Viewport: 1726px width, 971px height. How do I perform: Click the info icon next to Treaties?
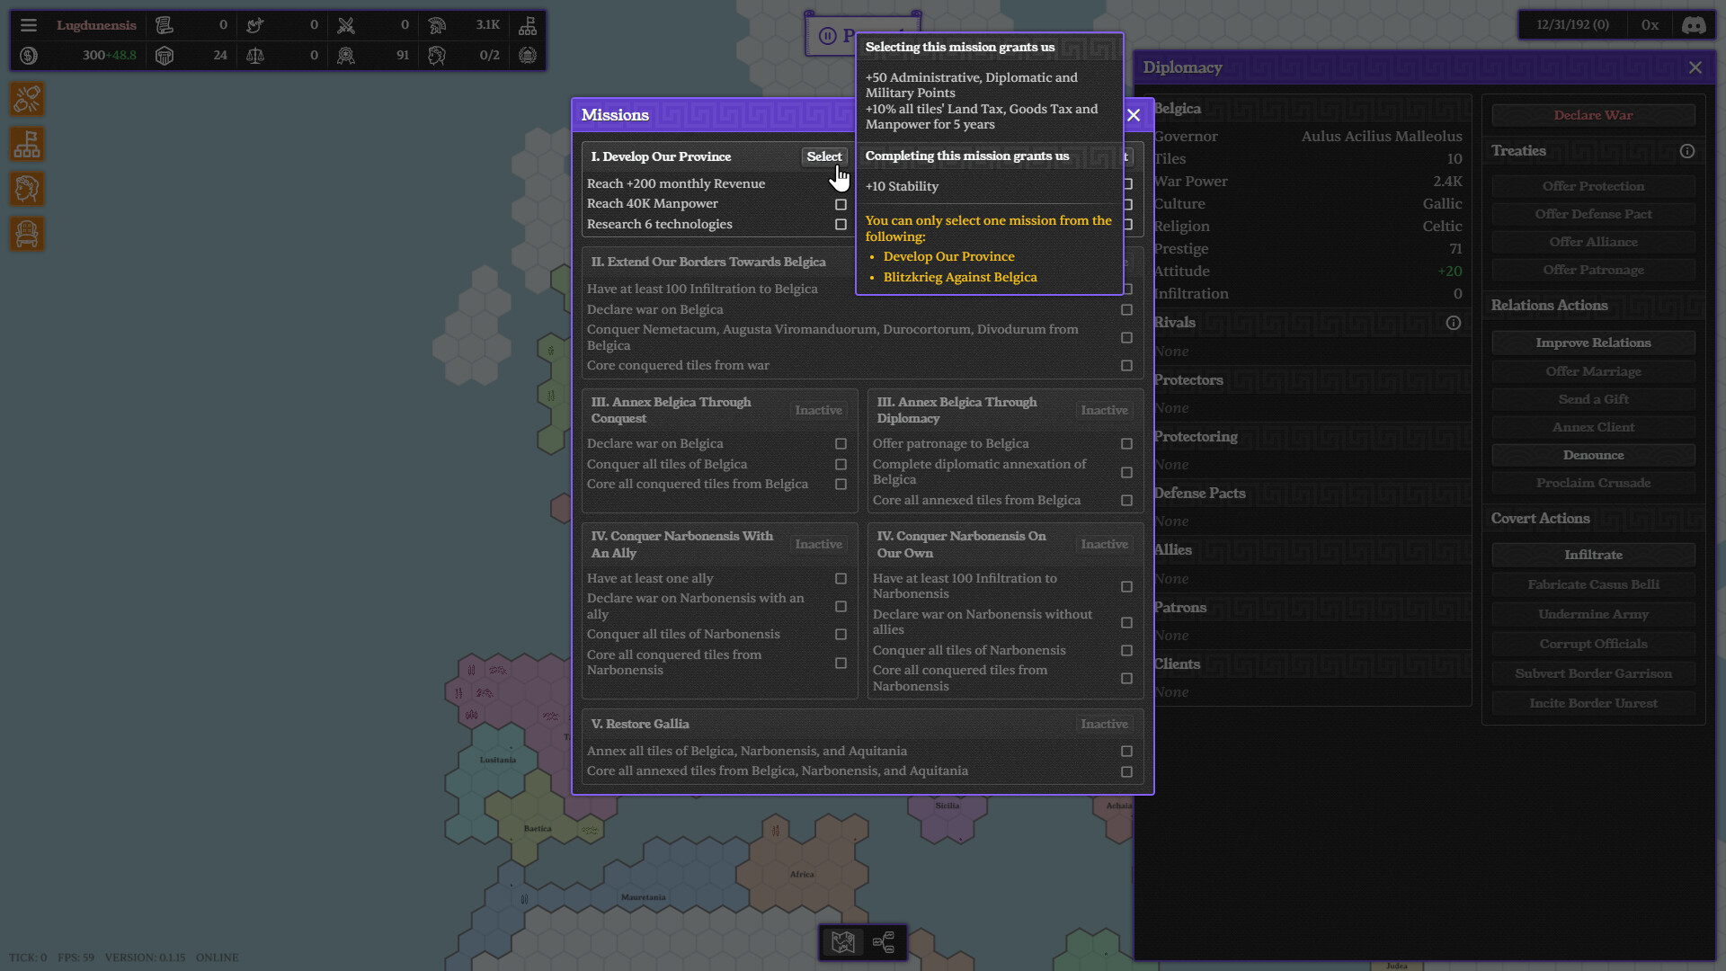1687,151
